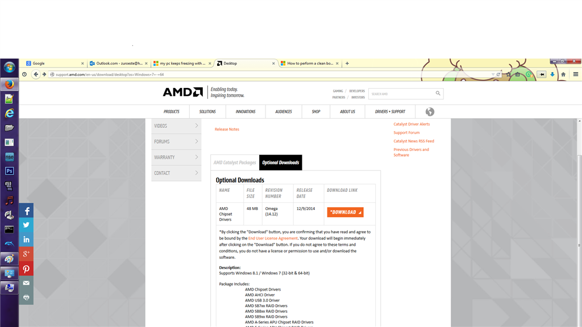Click the AMD search magnifier icon
582x327 pixels.
438,94
